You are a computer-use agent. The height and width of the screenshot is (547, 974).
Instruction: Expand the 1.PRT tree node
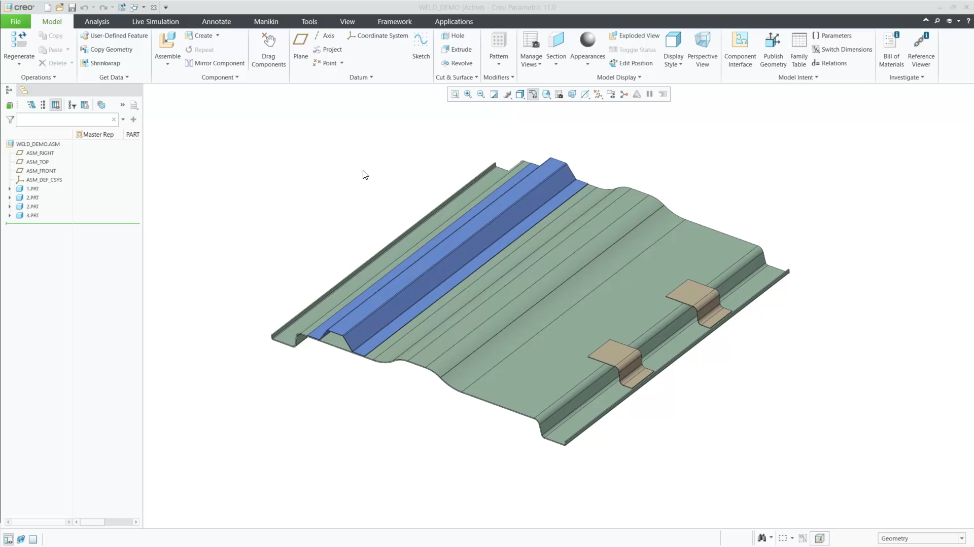tap(9, 189)
